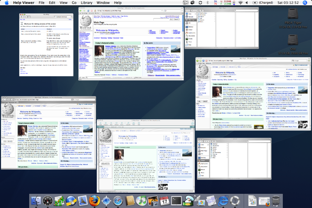Select the left-side Wikipedia browser window
This screenshot has width=312, height=208.
(x=48, y=133)
